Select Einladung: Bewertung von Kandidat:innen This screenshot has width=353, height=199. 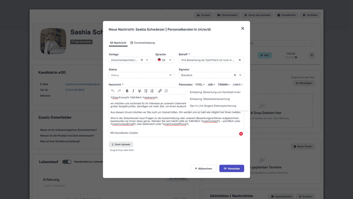[x=215, y=92]
